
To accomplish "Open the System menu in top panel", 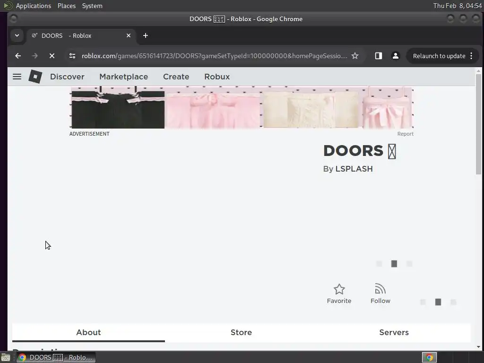I will [x=92, y=6].
